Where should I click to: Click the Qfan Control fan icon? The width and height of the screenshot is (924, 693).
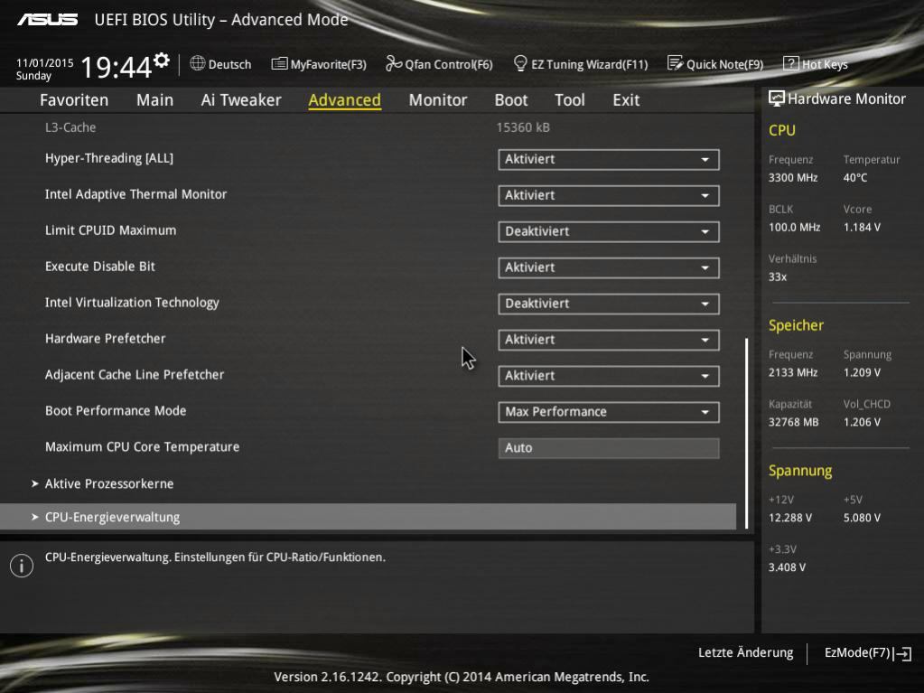click(393, 63)
